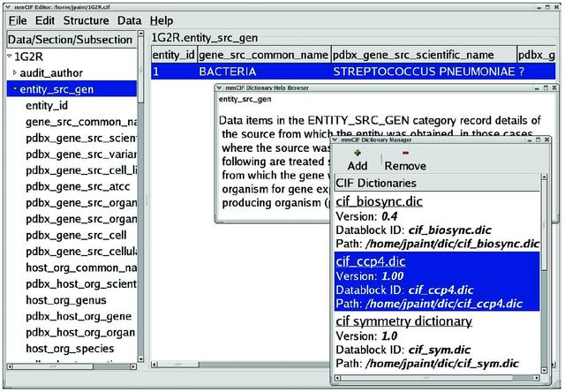
Task: Select pdbx_gene_src_varian tree item
Action: pos(81,155)
